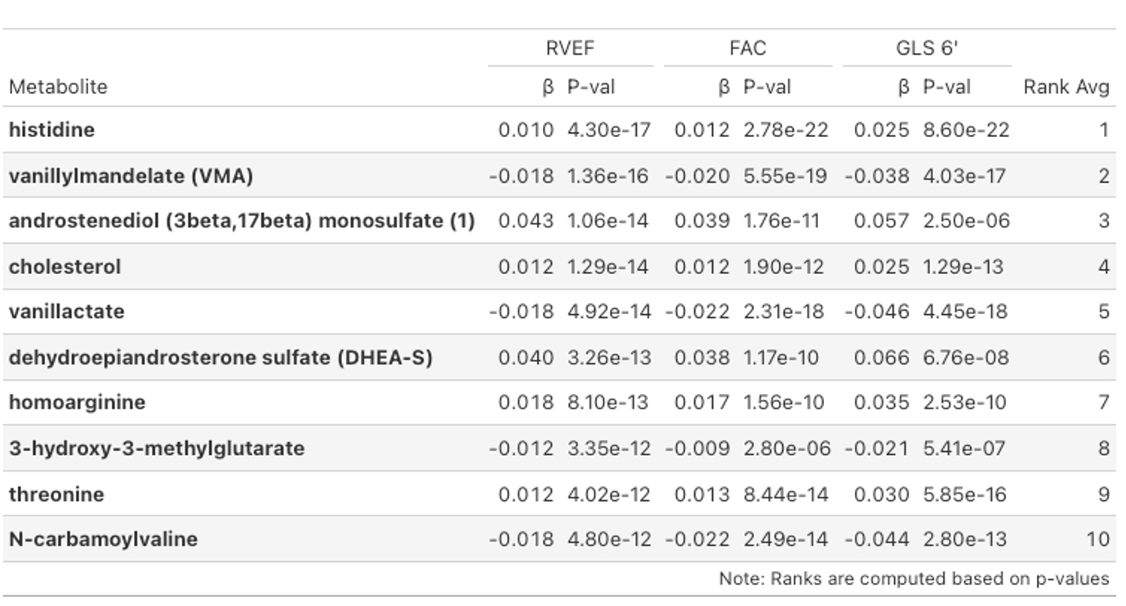Click the GLS 6' column group header
1126x606 pixels.
[x=927, y=48]
